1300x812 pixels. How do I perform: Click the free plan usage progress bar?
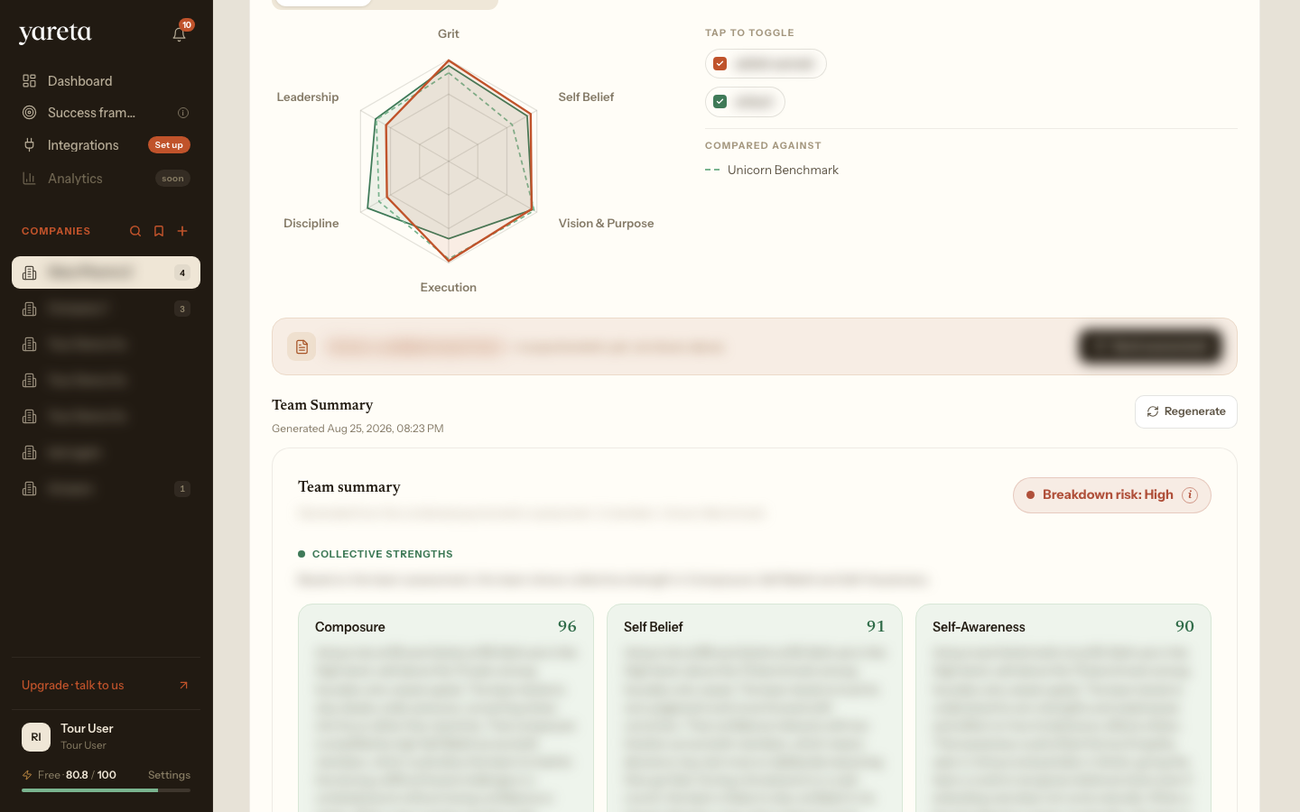106,790
